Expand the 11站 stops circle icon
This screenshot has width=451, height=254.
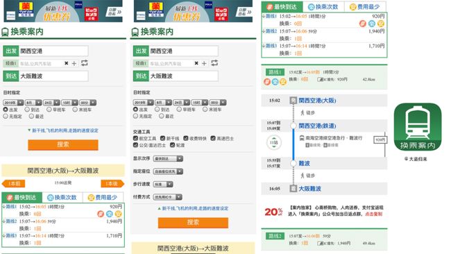coord(274,142)
